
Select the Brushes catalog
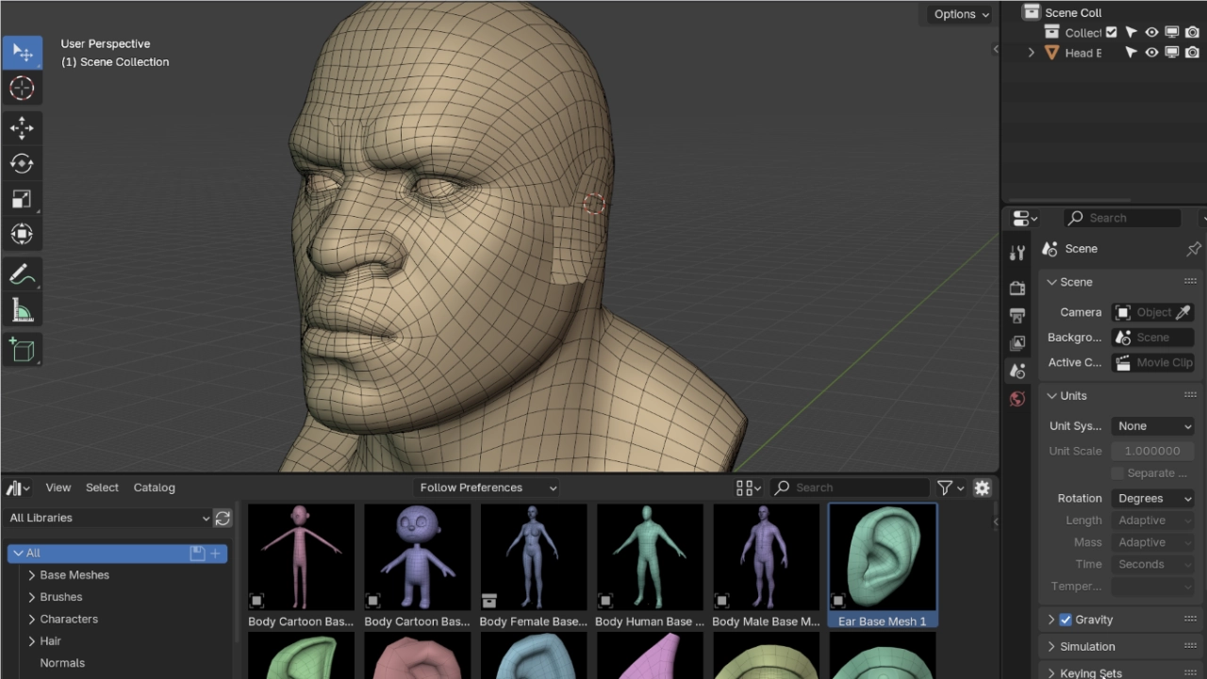coord(61,597)
